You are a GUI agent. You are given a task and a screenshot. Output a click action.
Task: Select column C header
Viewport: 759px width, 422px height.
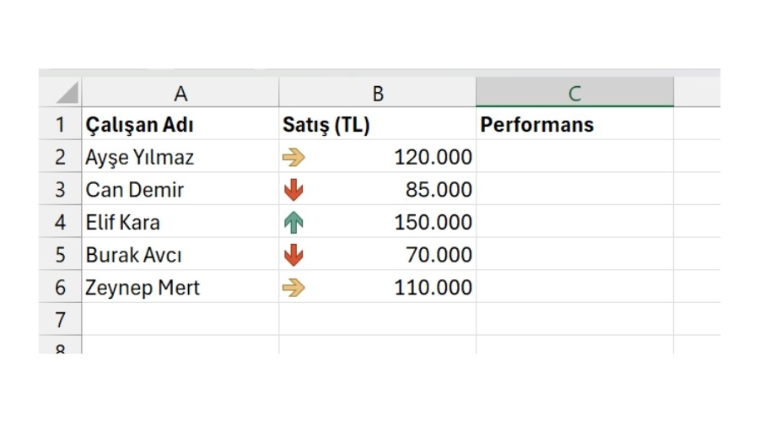(x=574, y=94)
